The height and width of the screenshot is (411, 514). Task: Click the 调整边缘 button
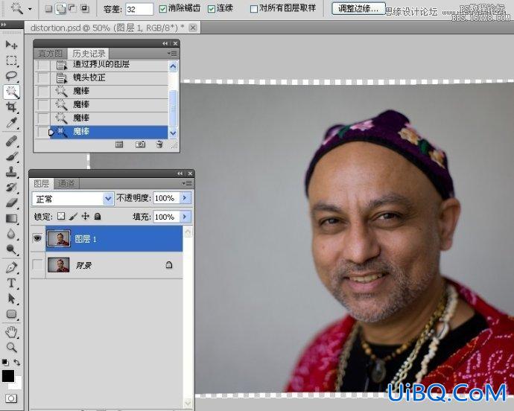coord(358,9)
